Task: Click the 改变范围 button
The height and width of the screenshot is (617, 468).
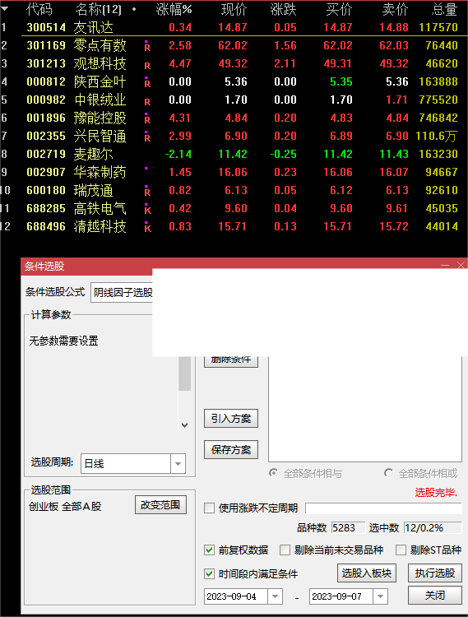Action: 160,505
